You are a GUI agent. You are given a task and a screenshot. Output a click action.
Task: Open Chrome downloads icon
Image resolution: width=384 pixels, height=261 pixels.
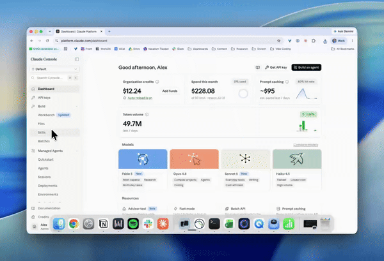(325, 41)
